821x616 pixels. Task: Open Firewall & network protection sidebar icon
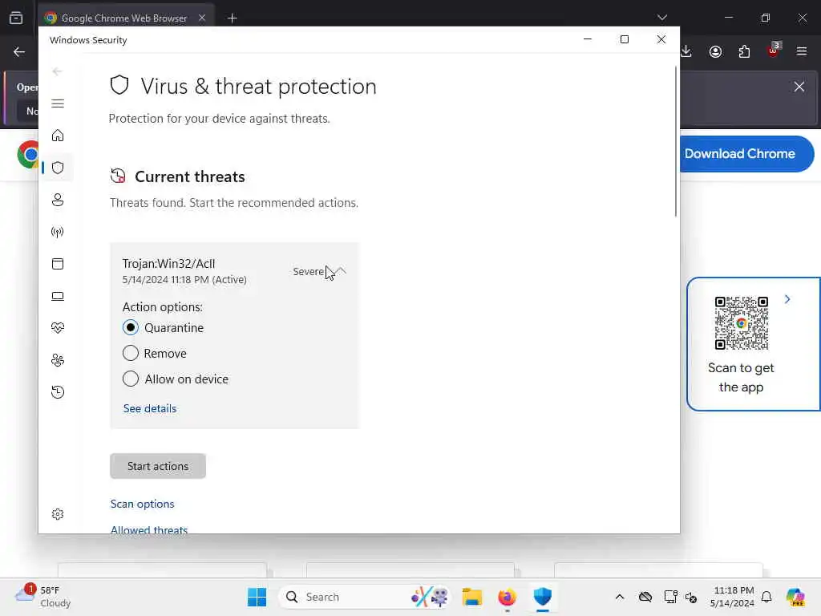point(58,232)
